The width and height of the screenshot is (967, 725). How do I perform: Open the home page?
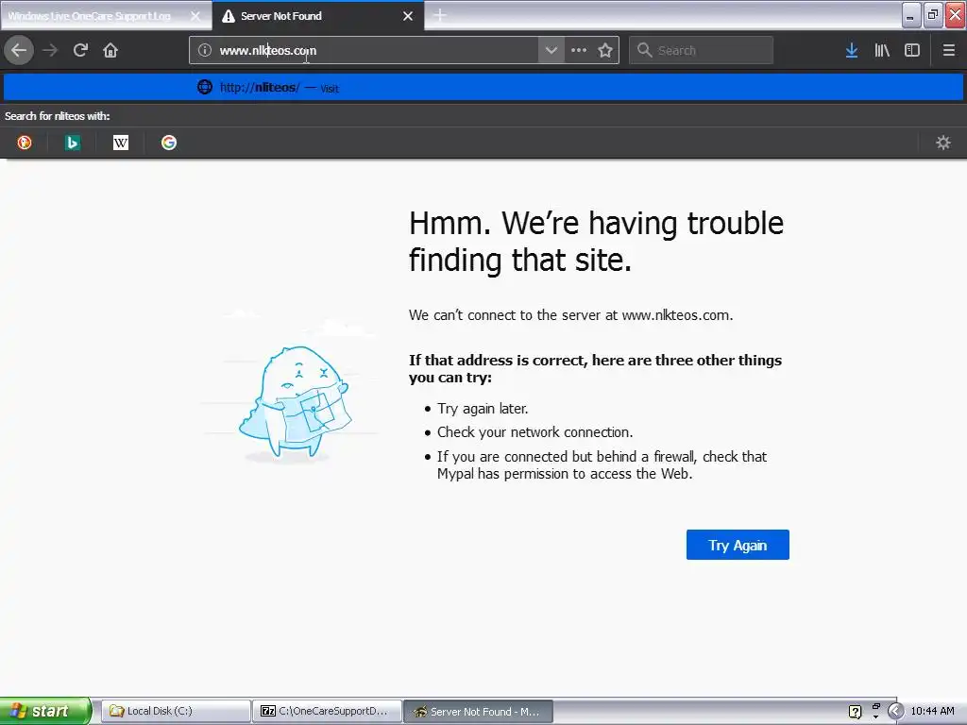tap(110, 50)
